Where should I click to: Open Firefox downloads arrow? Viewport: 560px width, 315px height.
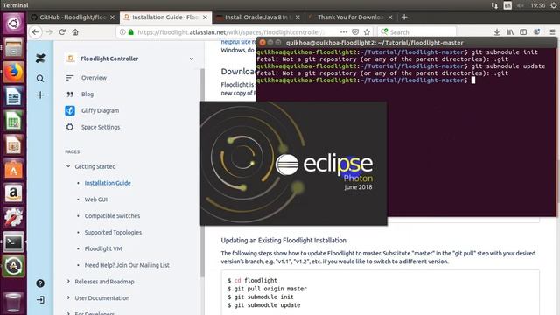coord(497,32)
